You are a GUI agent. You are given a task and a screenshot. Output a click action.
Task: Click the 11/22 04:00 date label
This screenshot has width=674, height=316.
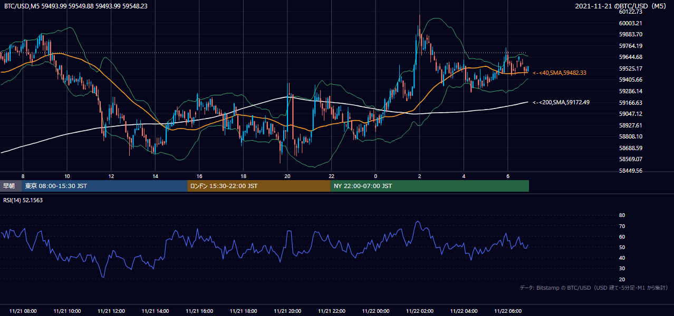[x=464, y=311]
